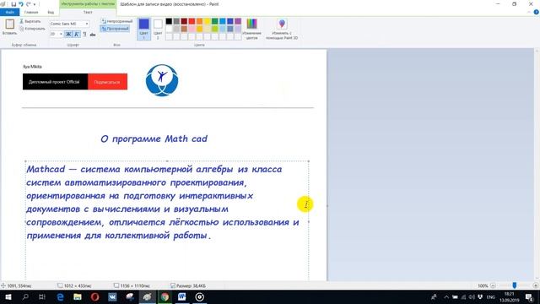The width and height of the screenshot is (540, 304).
Task: Toggle Bold (Ж) formatting
Action: pos(68,34)
